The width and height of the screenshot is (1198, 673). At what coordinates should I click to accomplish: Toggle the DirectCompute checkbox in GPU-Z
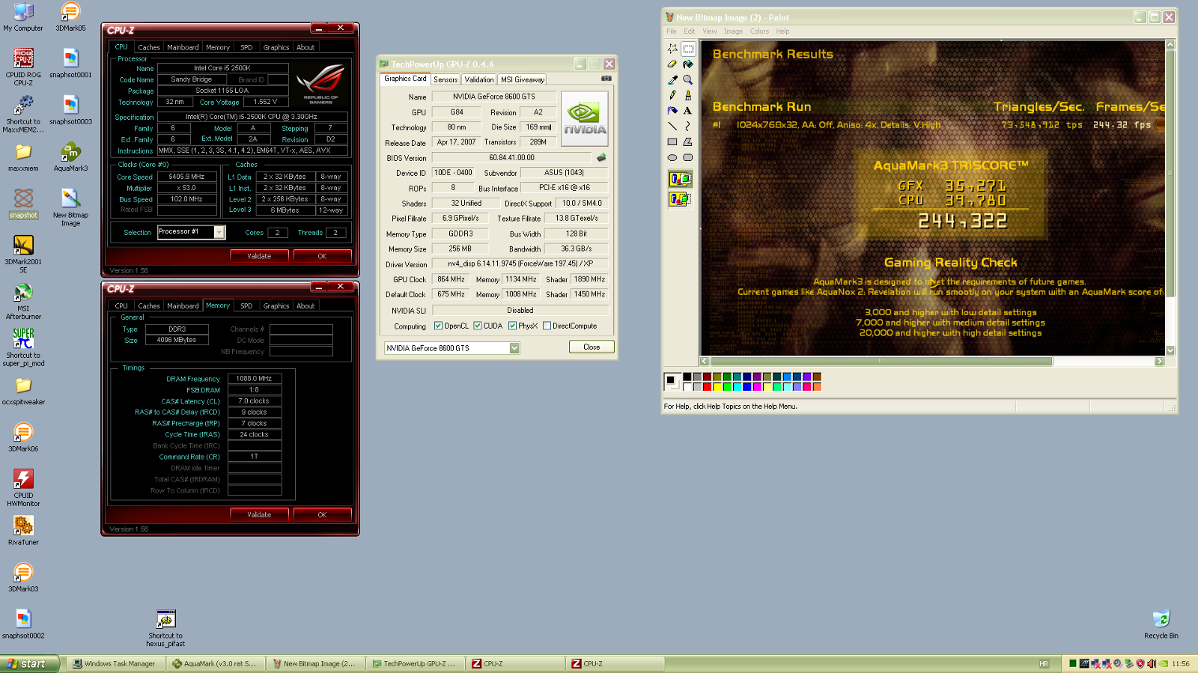[x=547, y=326]
